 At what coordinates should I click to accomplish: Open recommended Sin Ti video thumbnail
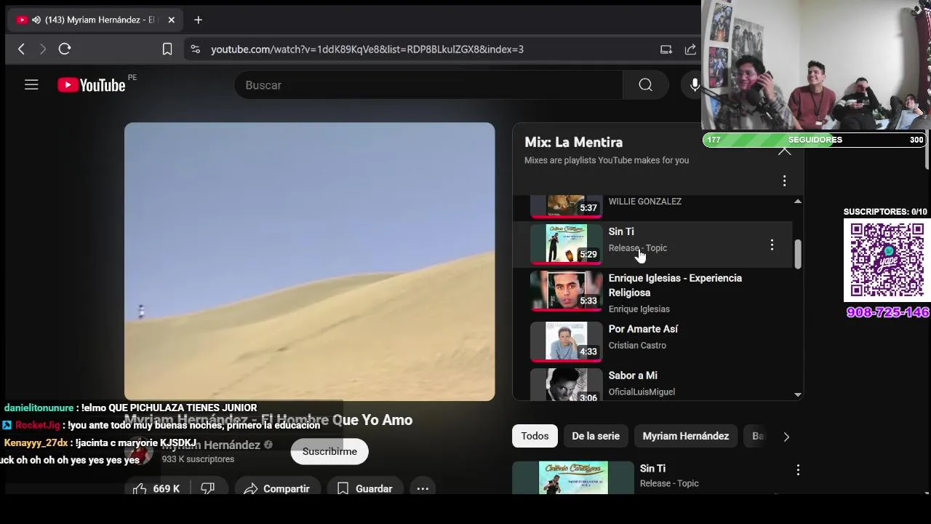tap(573, 477)
